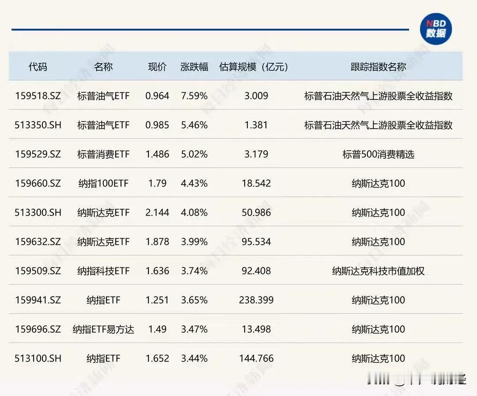Viewport: 477px width, 396px height.
Task: Click the change value 4.08%
Action: [x=194, y=213]
